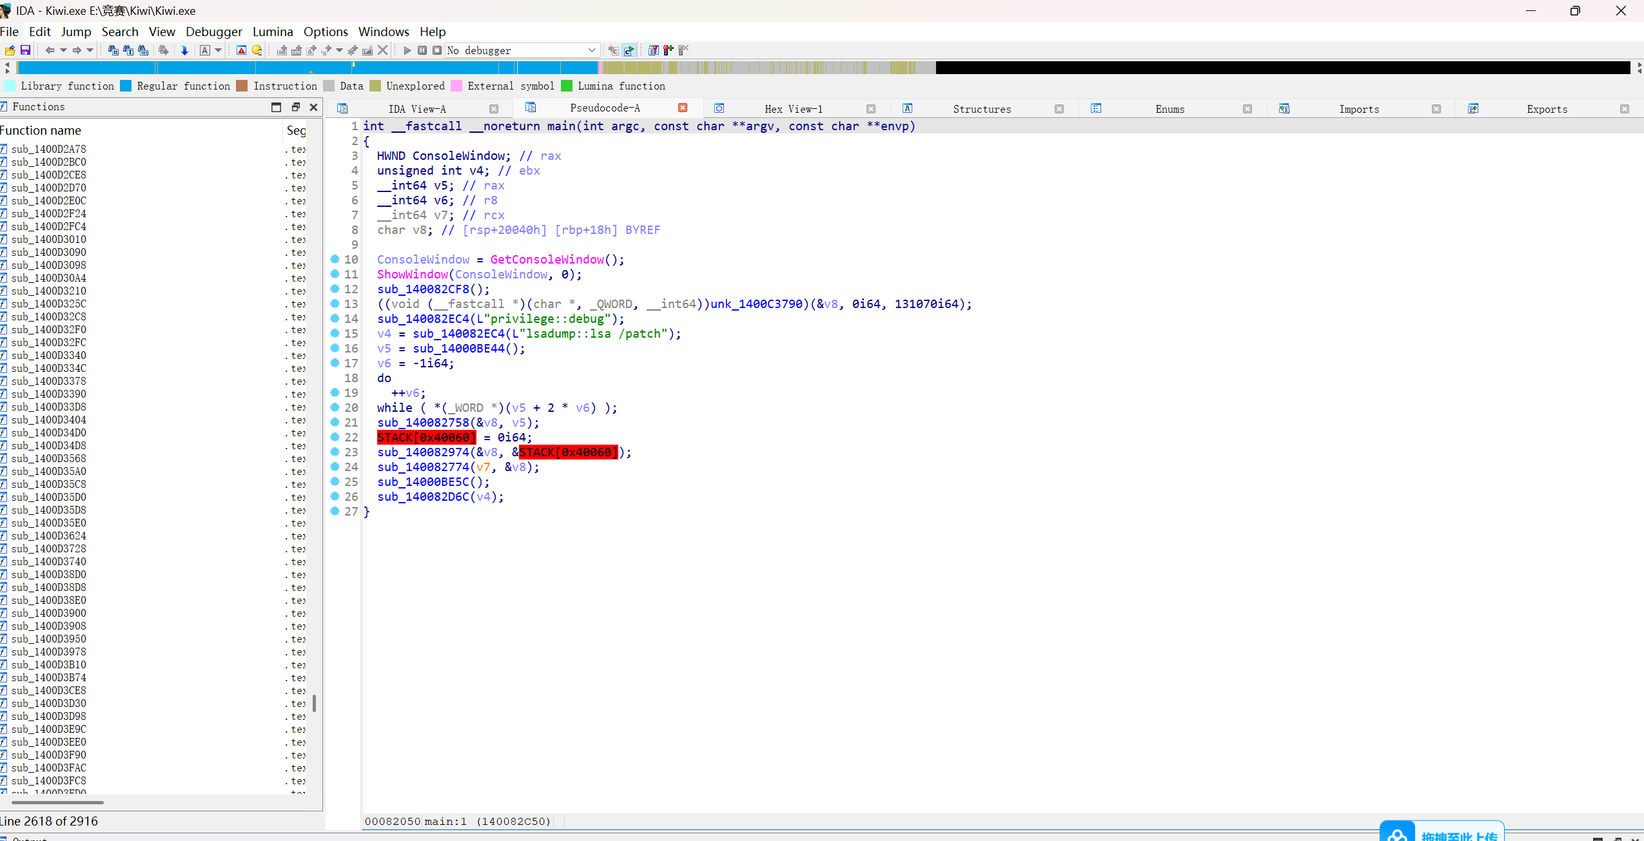Click the Regular function blue legend swatch
The height and width of the screenshot is (841, 1644).
pos(126,86)
